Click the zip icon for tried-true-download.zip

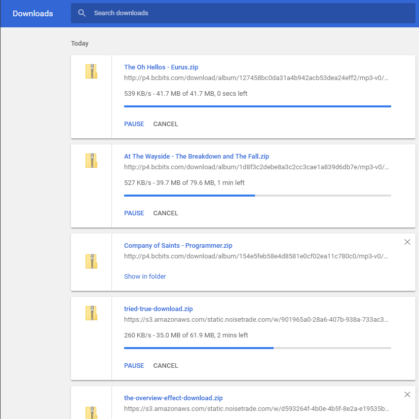click(x=91, y=313)
